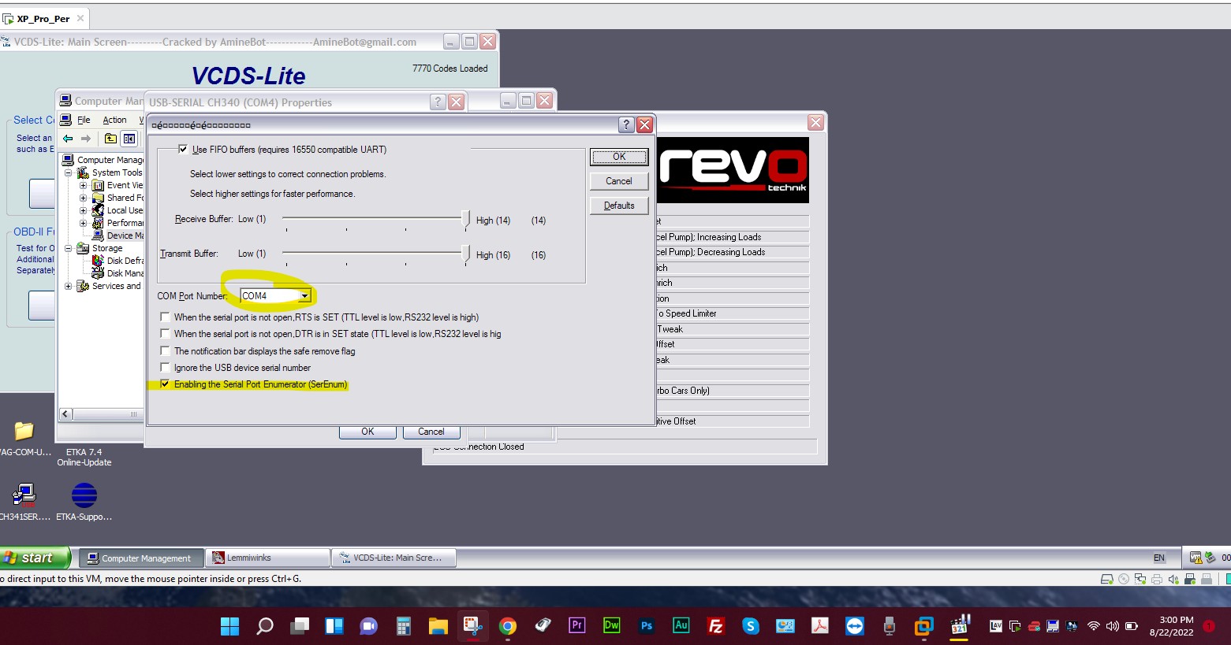This screenshot has height=645, width=1231.
Task: Click the help question mark in advanced settings dialog
Action: 626,124
